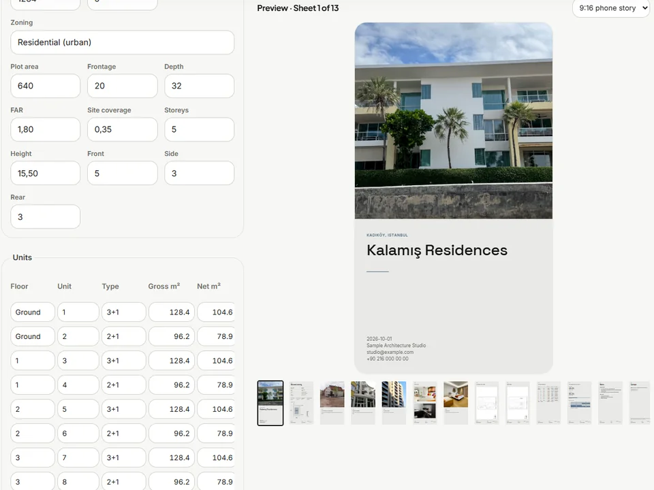This screenshot has height=490, width=654.
Task: Open the Notes sheet thumbnail
Action: pos(610,403)
